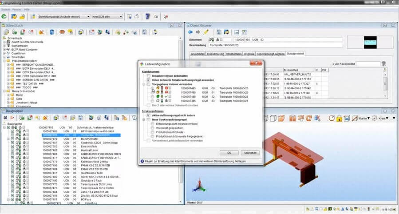The image size is (399, 214).
Task: Click the Abbrechen button
Action: click(250, 152)
